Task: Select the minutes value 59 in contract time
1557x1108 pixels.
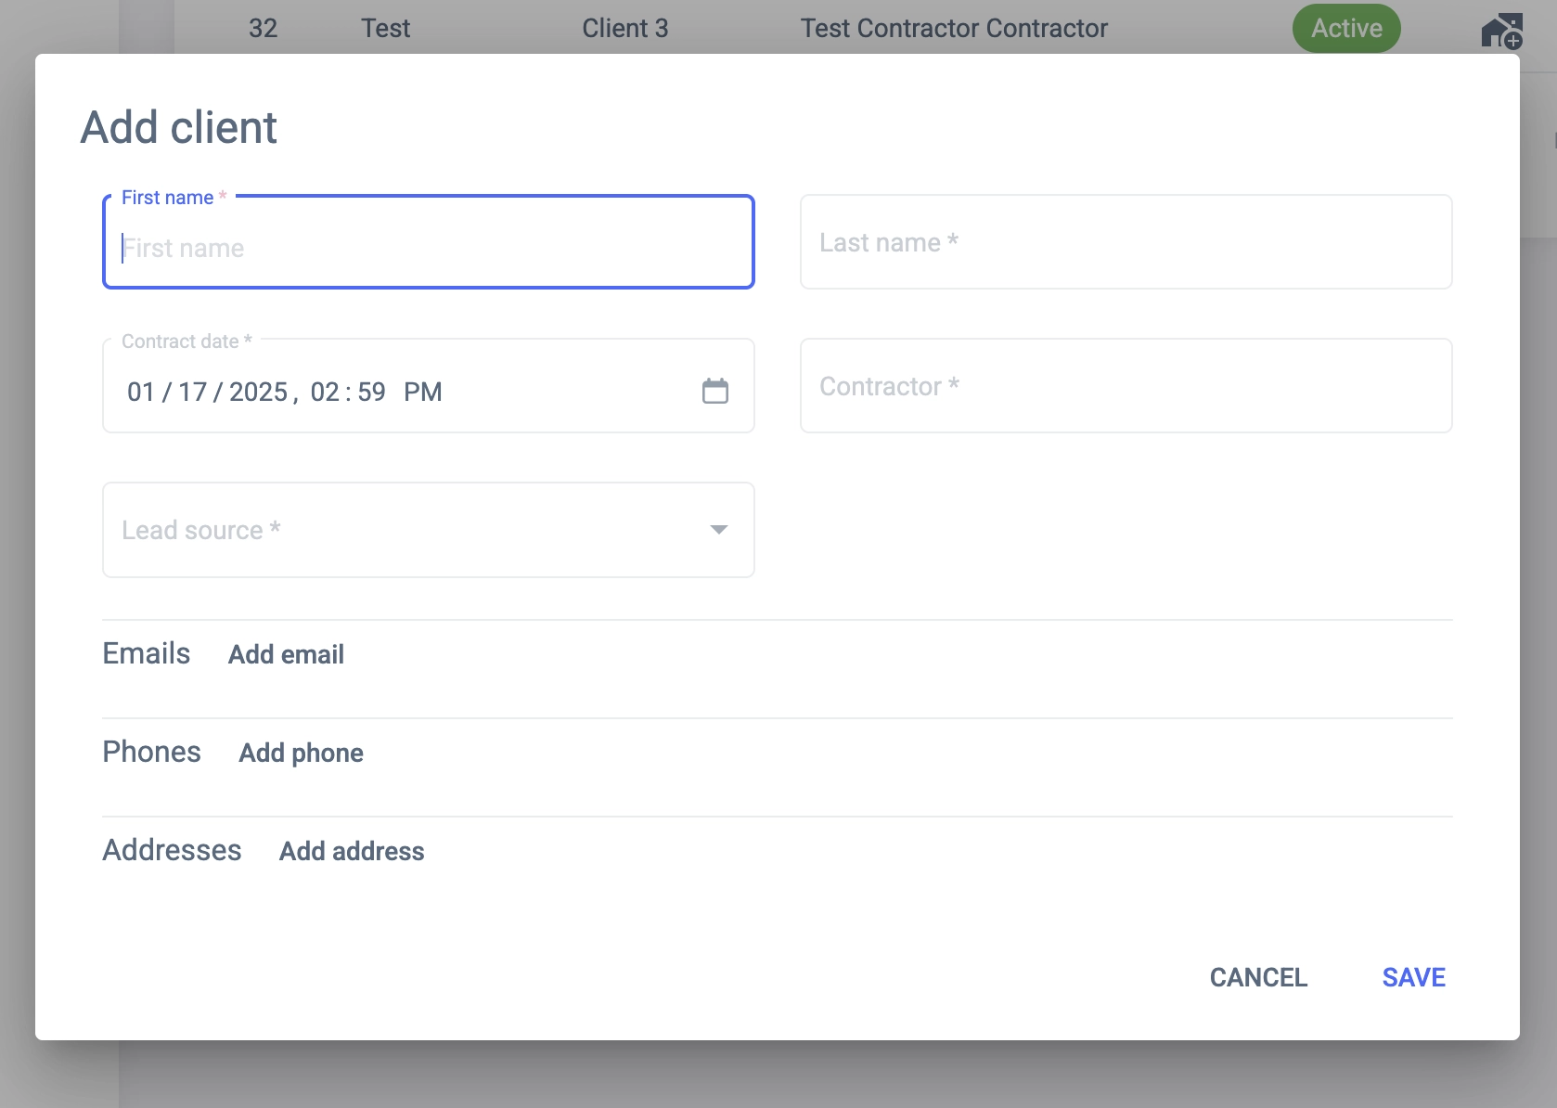Action: (x=371, y=392)
